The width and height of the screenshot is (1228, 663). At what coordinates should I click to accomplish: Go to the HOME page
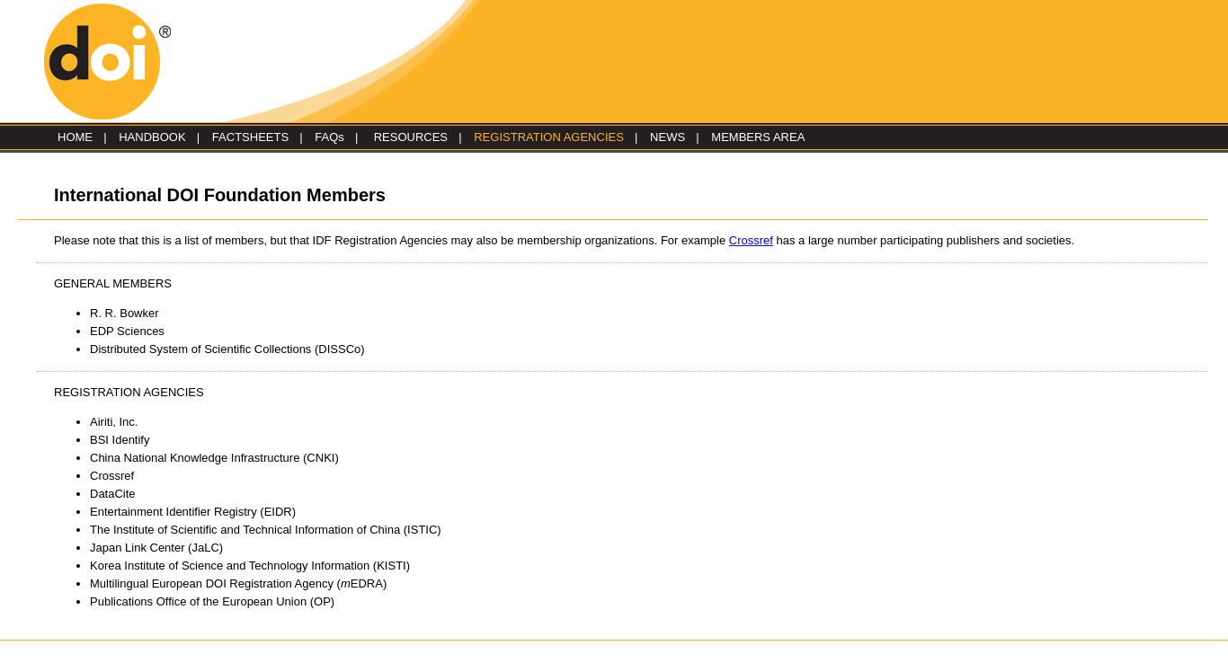pyautogui.click(x=75, y=137)
